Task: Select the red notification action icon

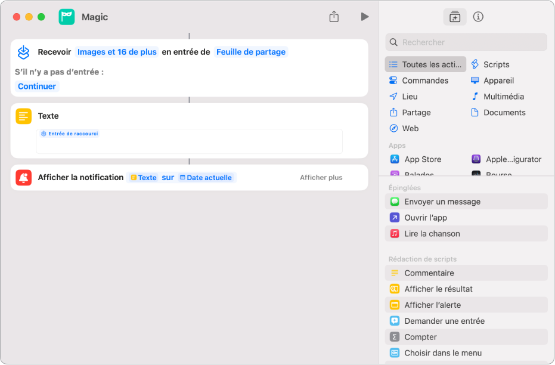Action: [24, 178]
